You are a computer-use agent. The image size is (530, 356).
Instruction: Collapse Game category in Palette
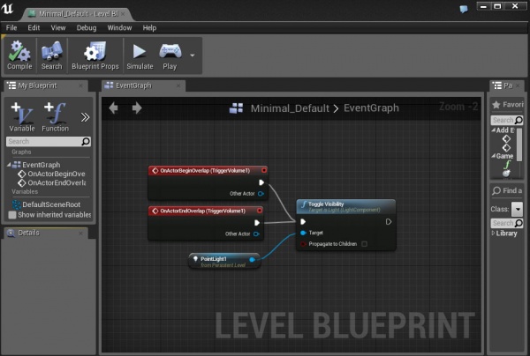[494, 156]
